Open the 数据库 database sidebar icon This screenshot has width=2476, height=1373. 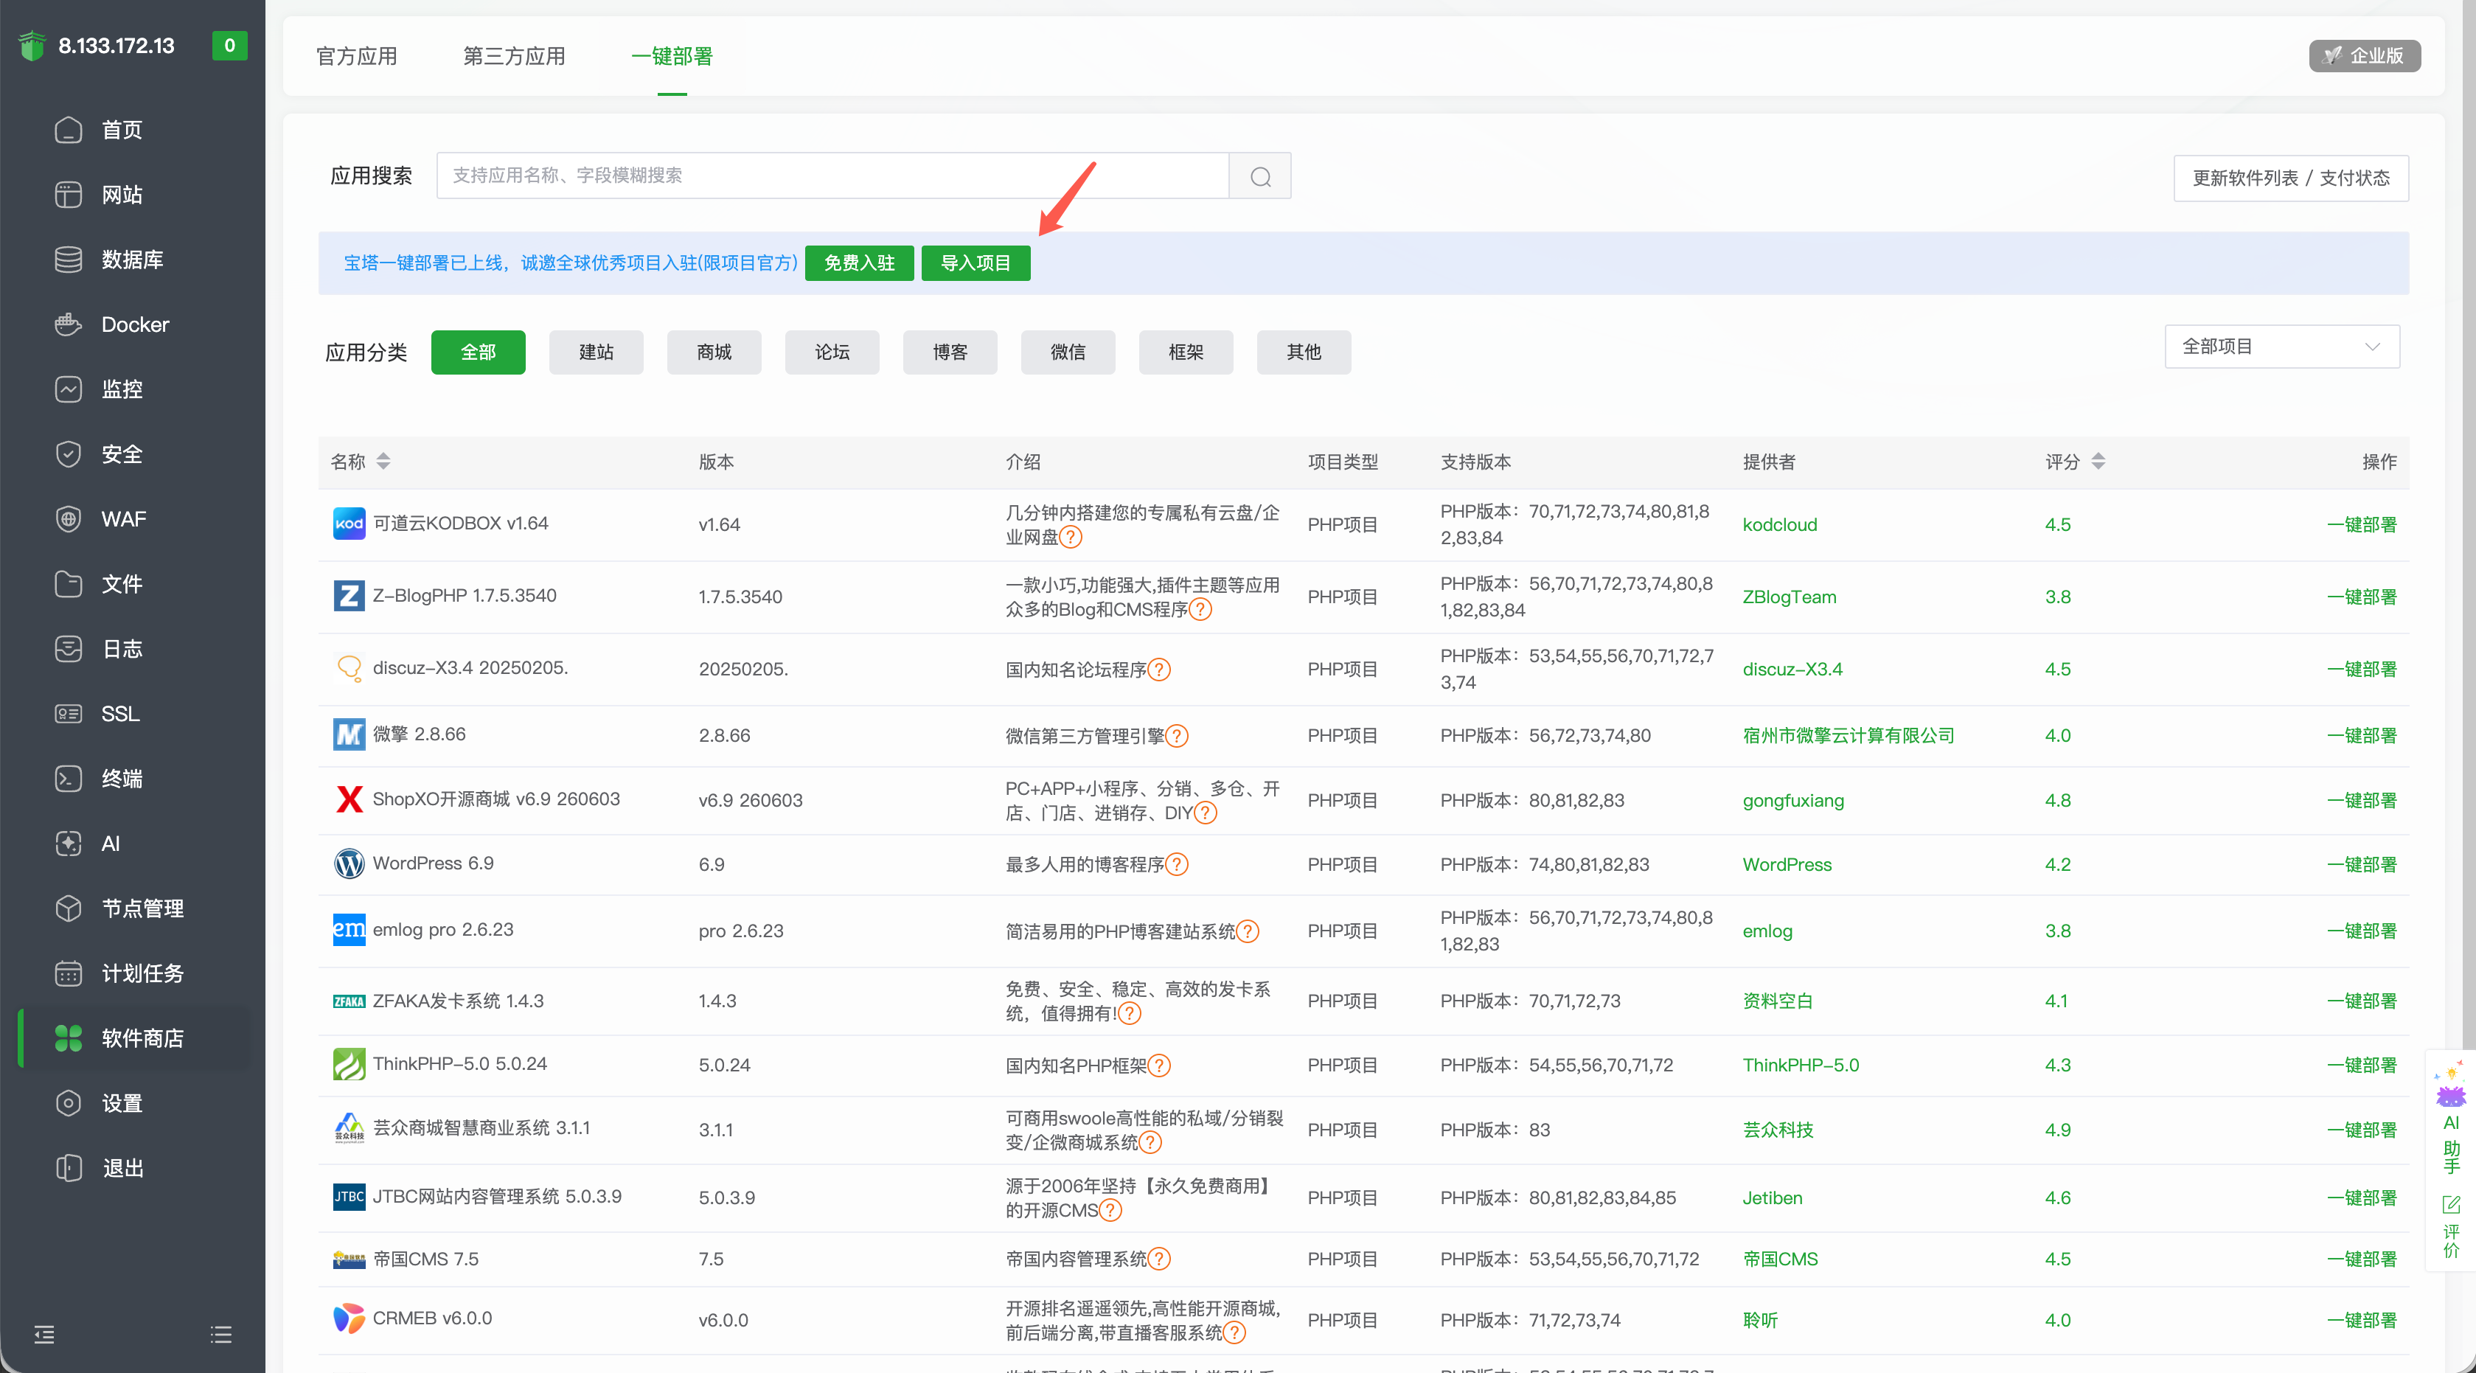[69, 260]
